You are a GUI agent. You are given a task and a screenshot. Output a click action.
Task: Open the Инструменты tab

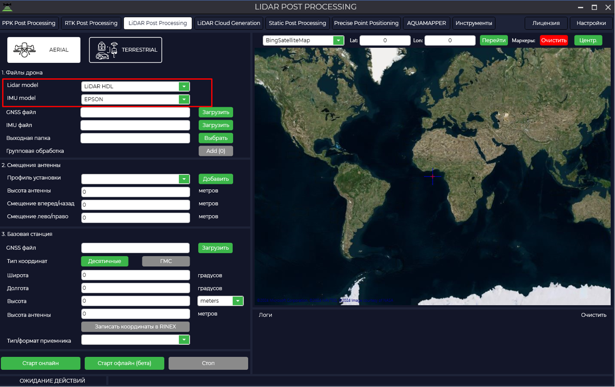(x=474, y=23)
